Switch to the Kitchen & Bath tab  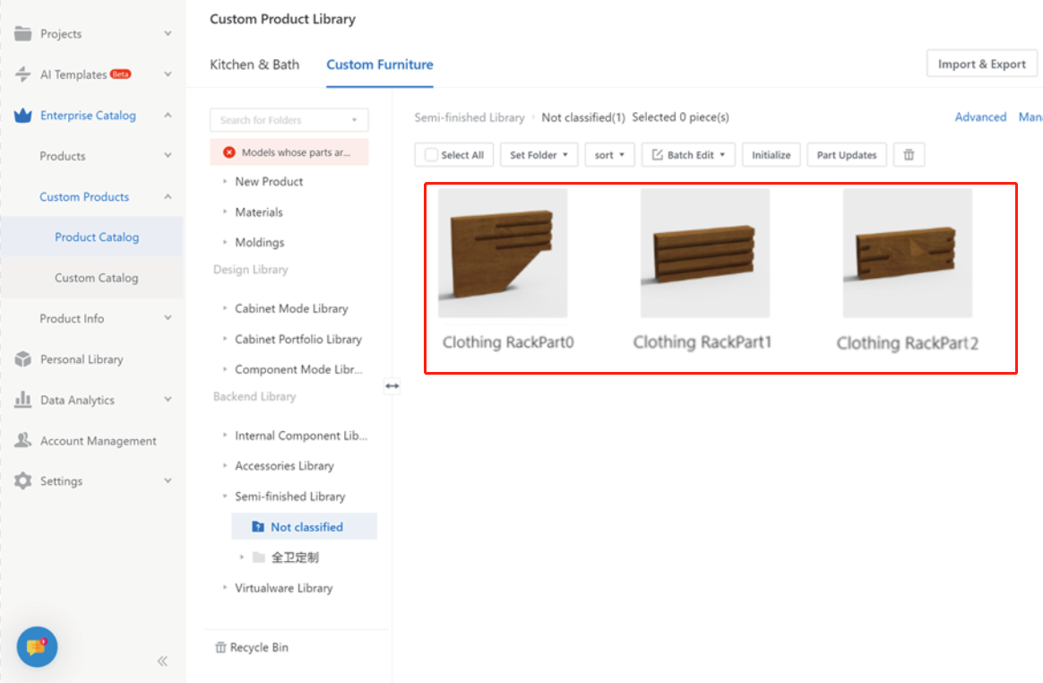pos(254,65)
